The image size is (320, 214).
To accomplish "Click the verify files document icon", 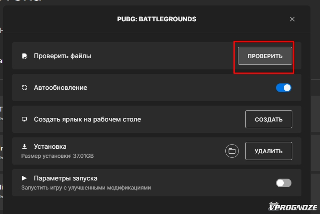I will pos(24,56).
